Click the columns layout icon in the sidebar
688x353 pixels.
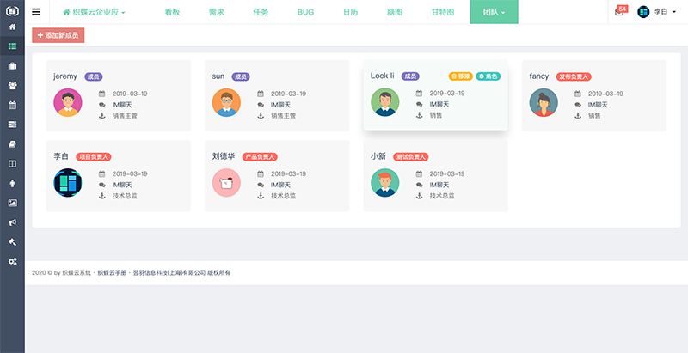point(12,164)
